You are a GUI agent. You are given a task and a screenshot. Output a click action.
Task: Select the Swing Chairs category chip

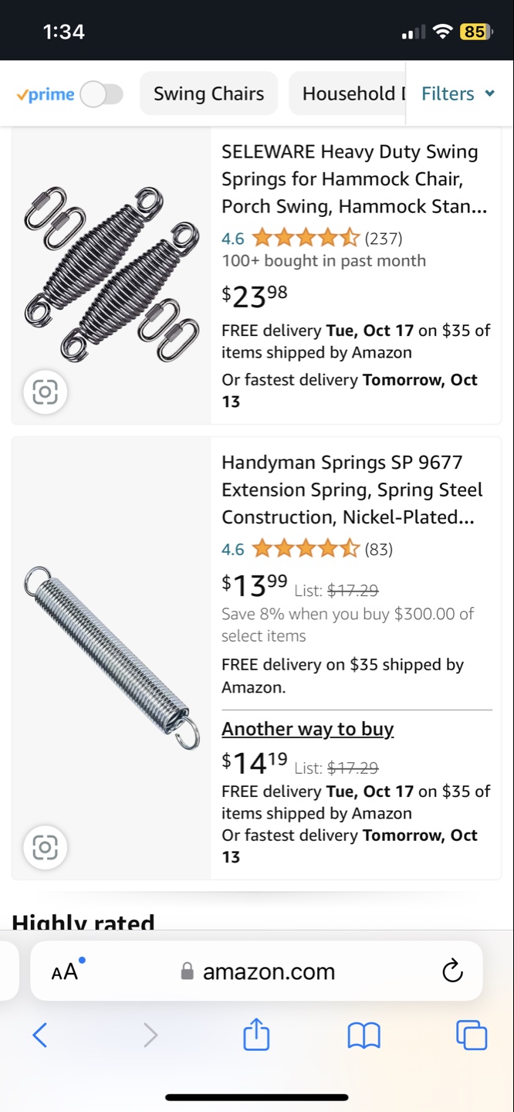pyautogui.click(x=208, y=94)
